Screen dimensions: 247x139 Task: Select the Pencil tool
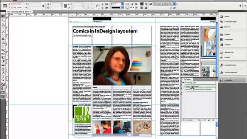point(3,32)
